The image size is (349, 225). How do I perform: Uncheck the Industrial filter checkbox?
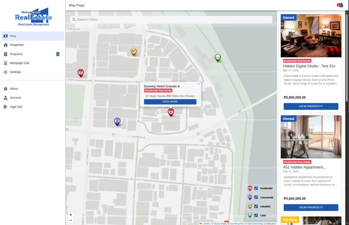[256, 206]
